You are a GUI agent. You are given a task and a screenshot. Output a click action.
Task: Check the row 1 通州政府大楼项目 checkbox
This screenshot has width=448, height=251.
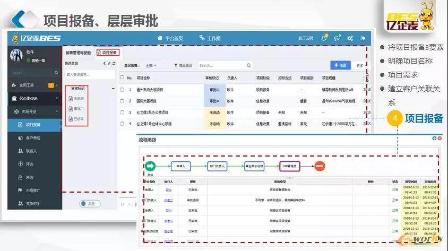(x=122, y=90)
